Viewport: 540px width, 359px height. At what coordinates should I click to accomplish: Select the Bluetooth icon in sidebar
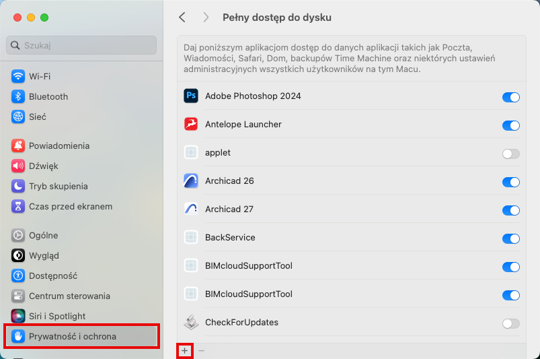pos(18,96)
